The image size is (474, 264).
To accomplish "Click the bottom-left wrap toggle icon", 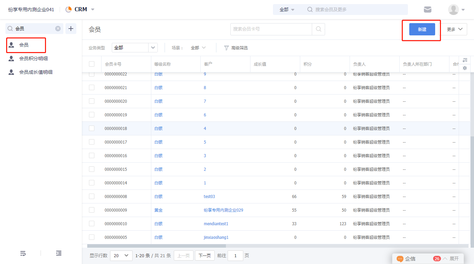I will click(23, 253).
